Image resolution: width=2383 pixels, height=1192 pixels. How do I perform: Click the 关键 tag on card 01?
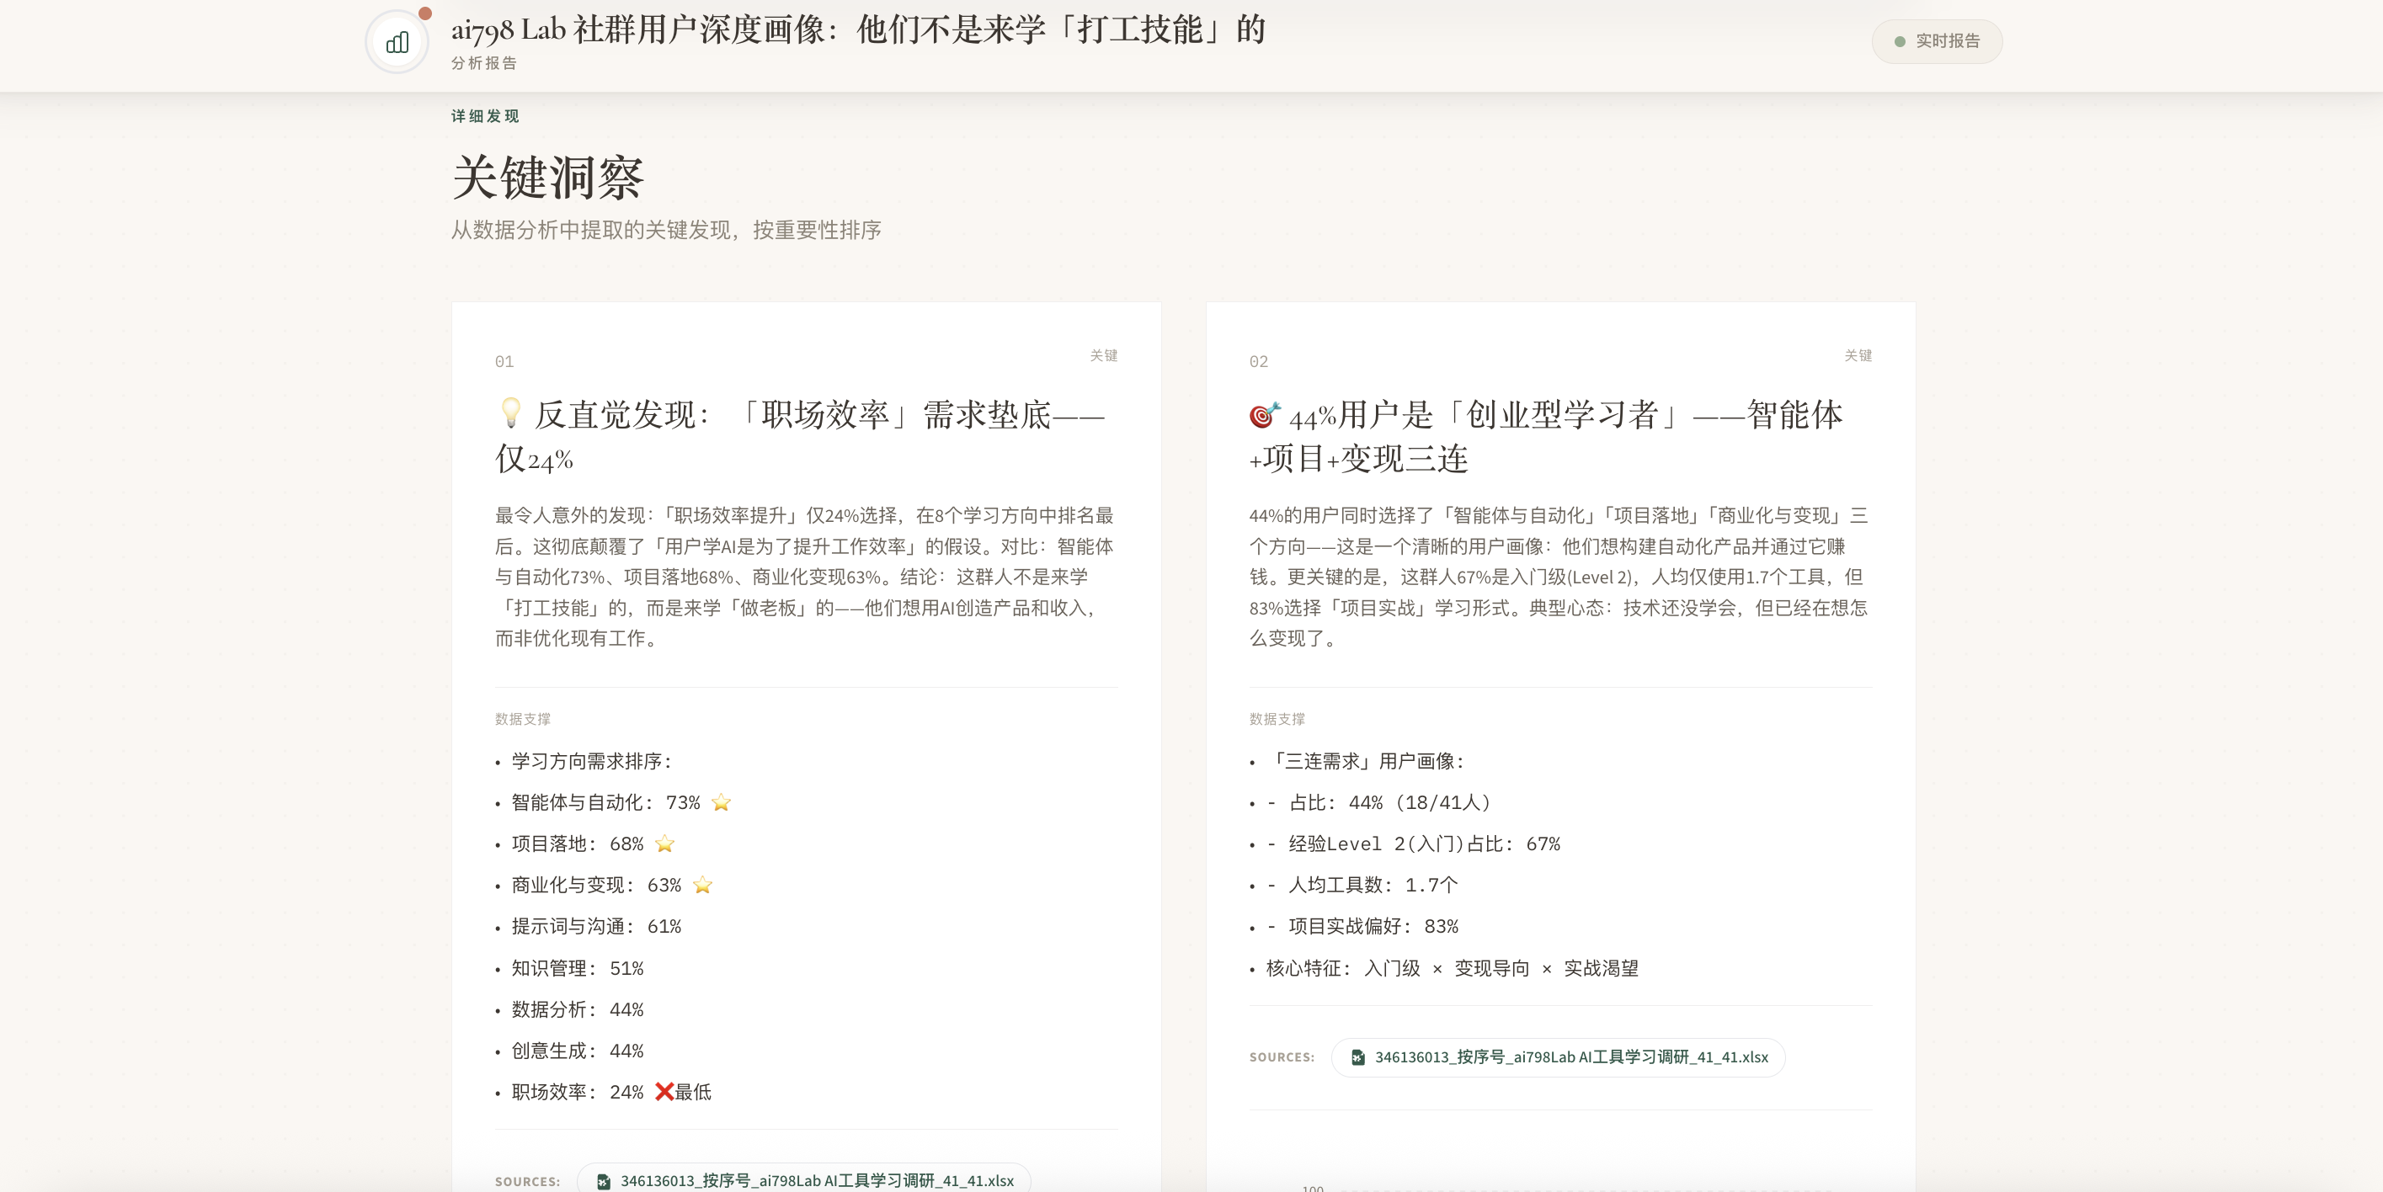(1103, 355)
